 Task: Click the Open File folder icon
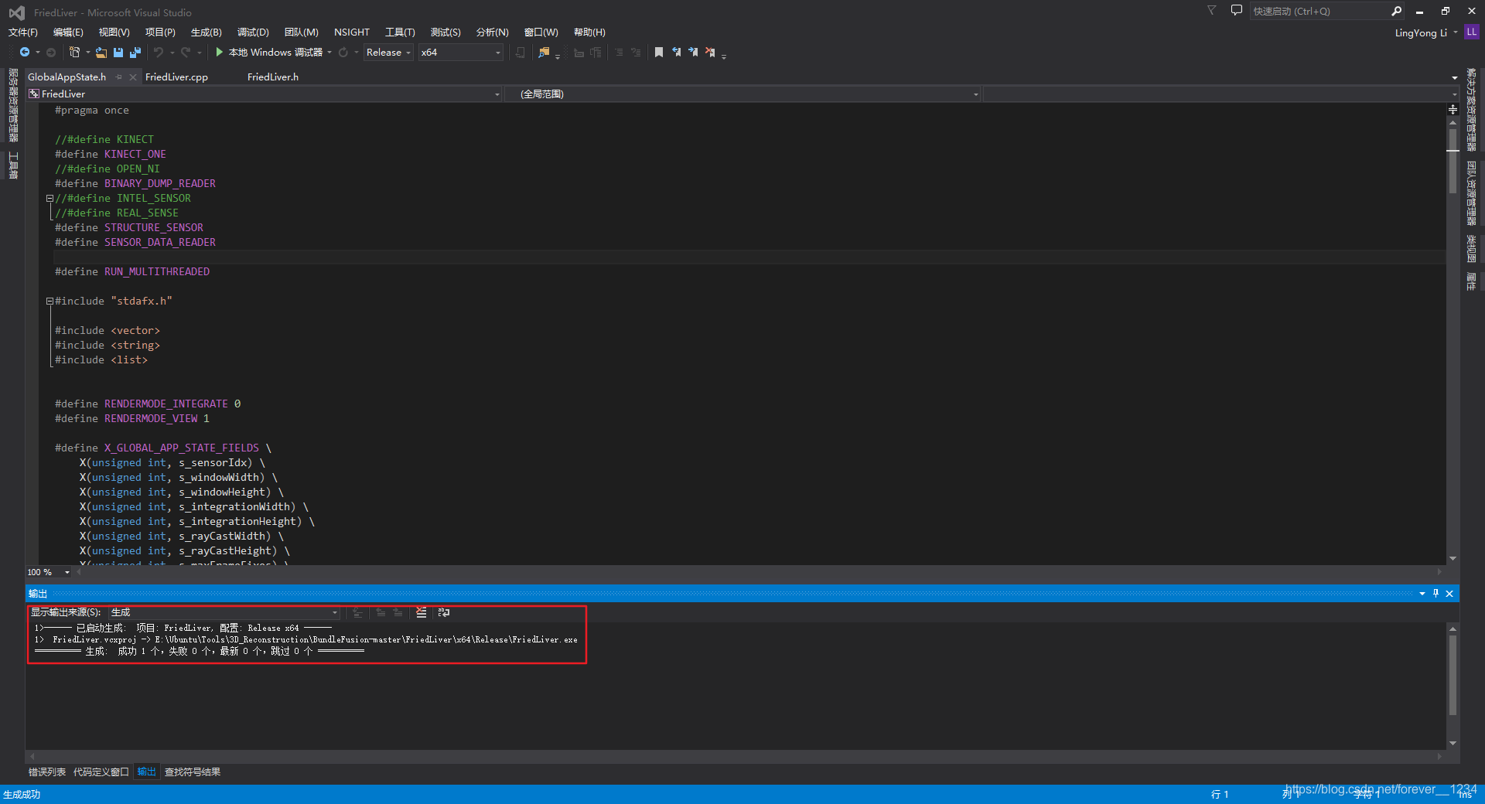pos(101,53)
